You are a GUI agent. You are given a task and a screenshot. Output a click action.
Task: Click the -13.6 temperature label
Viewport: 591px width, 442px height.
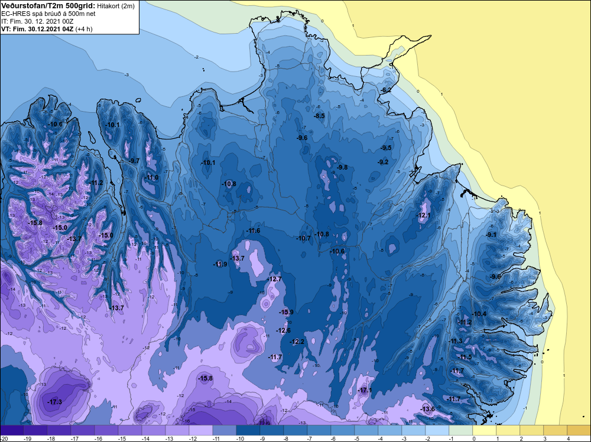click(428, 409)
